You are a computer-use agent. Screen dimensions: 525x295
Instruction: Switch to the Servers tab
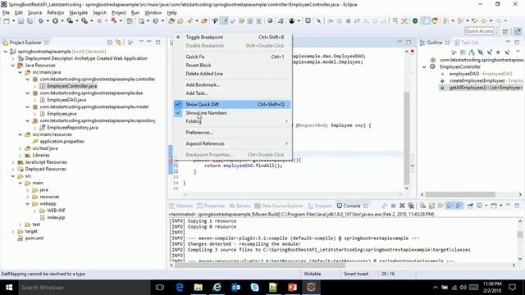click(240, 206)
